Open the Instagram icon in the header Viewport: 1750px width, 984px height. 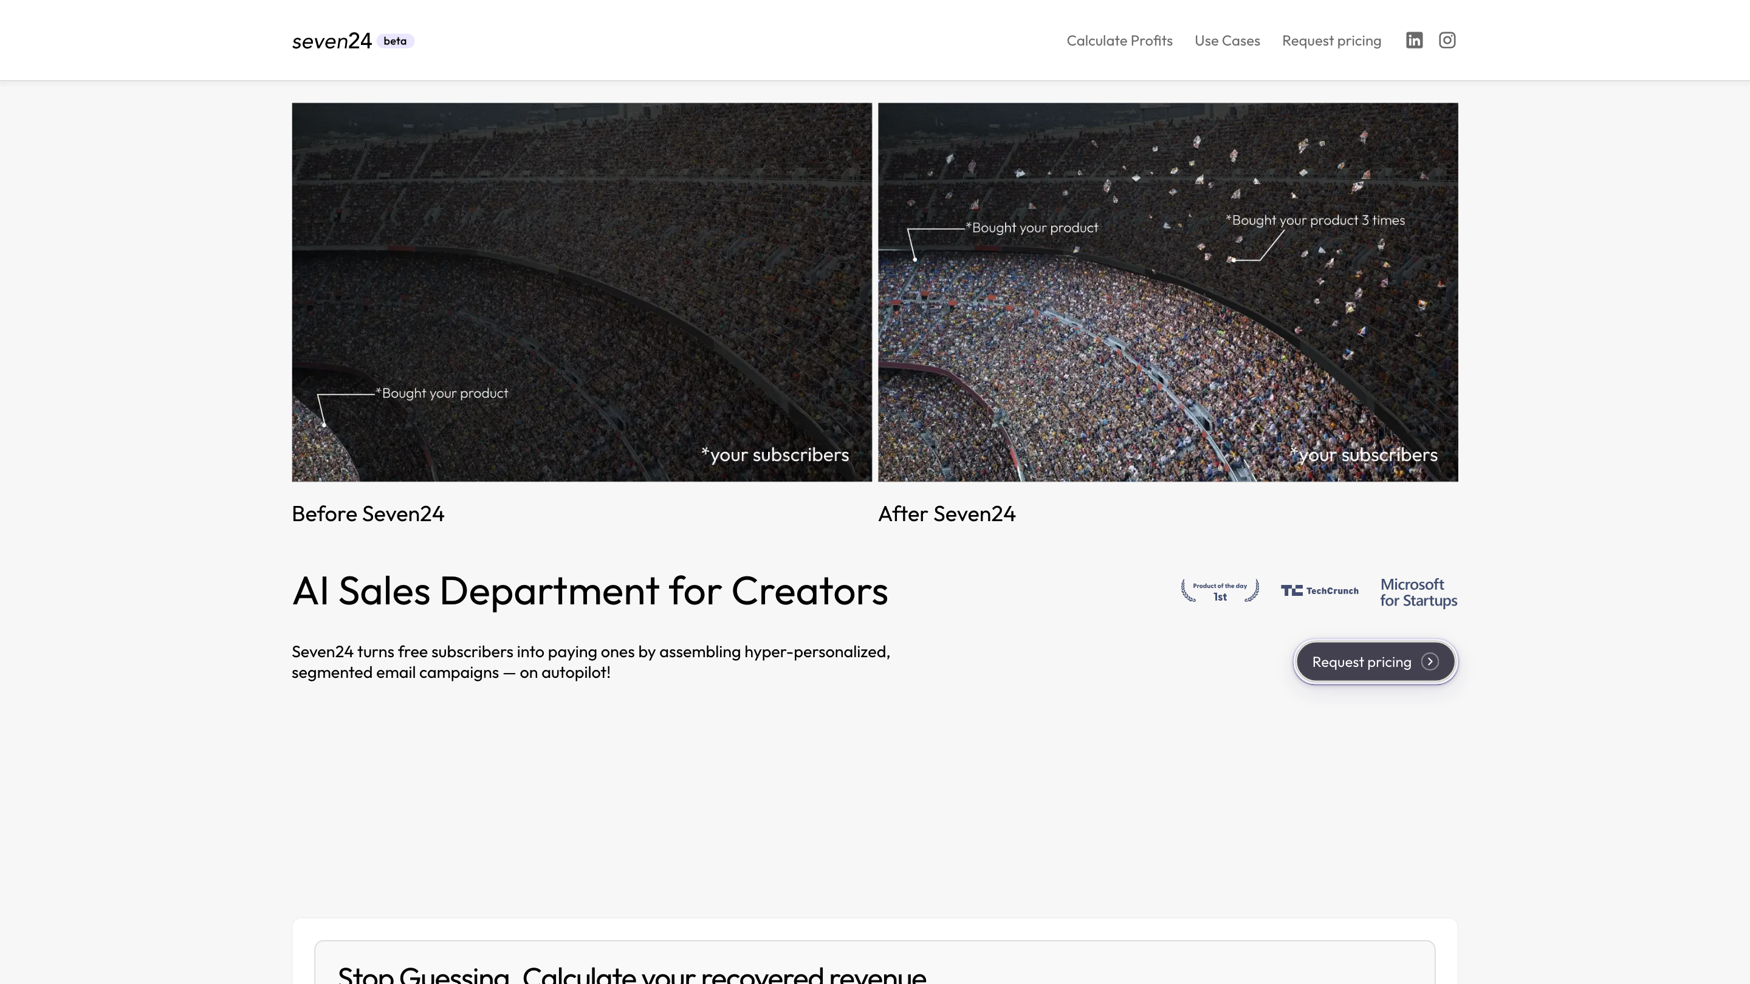pyautogui.click(x=1446, y=41)
